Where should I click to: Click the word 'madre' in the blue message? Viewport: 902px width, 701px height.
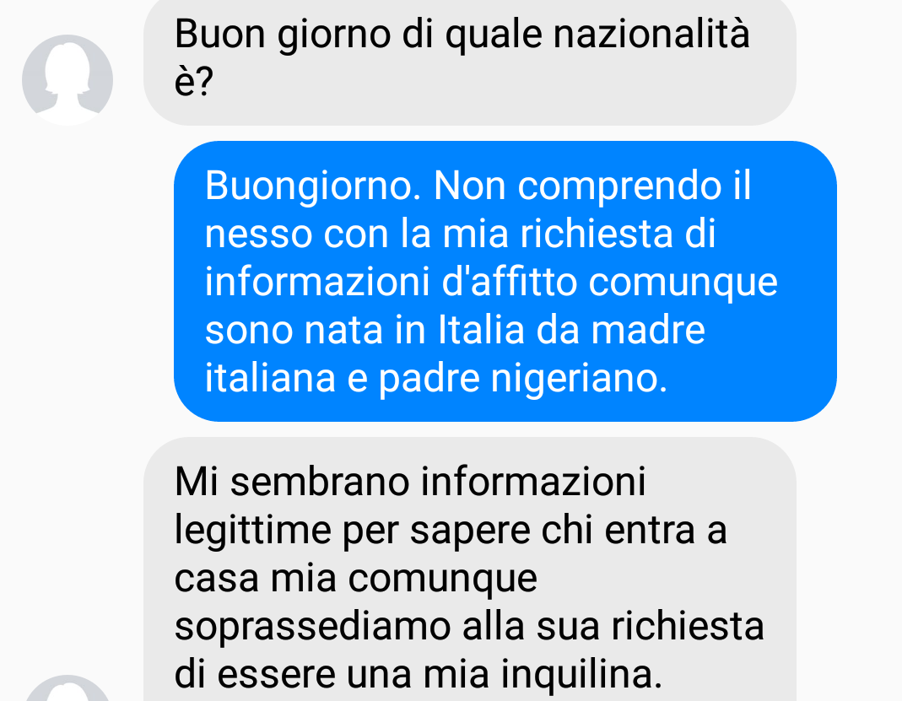[x=648, y=331]
